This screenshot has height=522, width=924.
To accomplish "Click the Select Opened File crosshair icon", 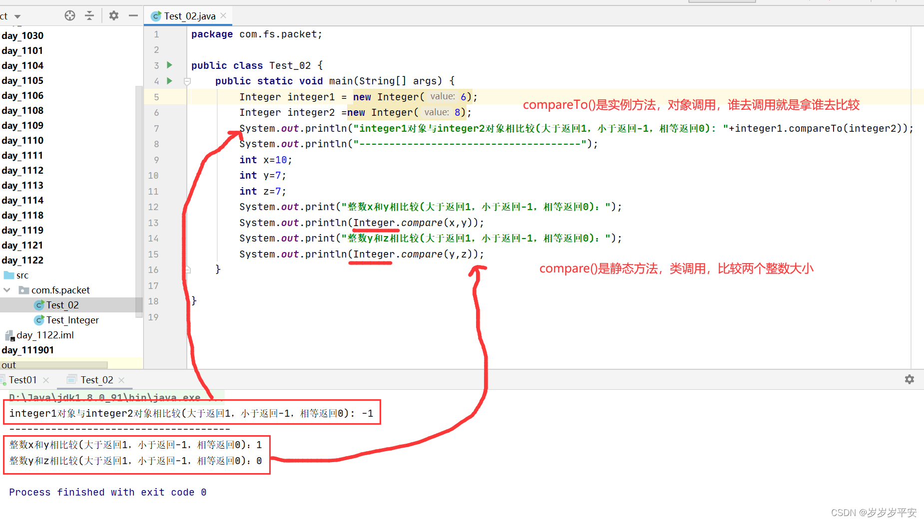I will 70,15.
